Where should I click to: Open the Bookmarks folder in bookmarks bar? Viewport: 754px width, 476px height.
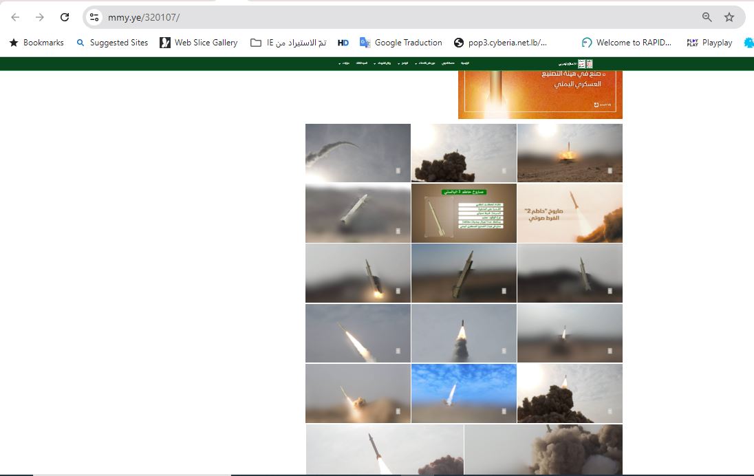(36, 43)
